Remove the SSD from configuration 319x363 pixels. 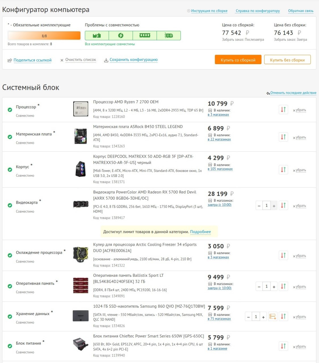click(299, 317)
